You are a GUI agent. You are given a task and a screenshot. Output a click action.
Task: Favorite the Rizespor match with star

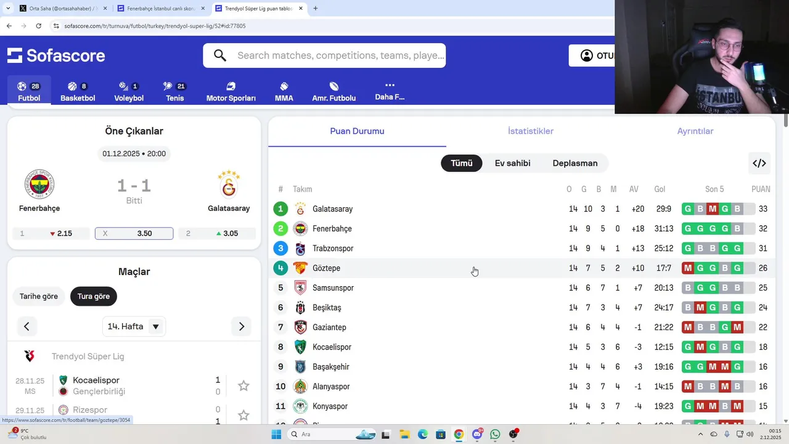tap(243, 416)
